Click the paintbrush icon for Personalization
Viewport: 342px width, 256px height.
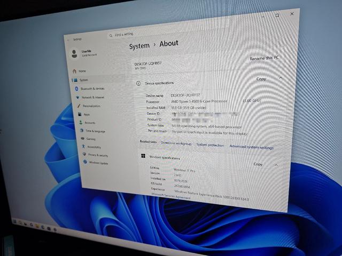79,106
